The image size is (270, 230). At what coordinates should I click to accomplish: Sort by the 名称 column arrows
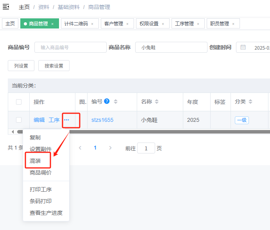point(157,102)
